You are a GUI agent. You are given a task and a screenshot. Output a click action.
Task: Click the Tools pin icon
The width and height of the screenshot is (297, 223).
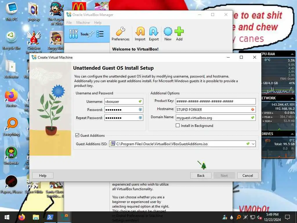[91, 34]
